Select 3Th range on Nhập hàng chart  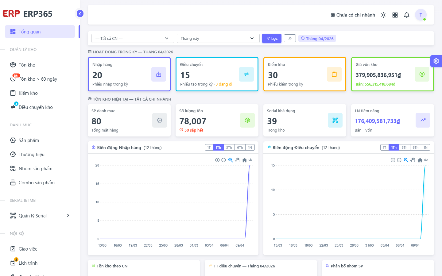[x=229, y=148]
